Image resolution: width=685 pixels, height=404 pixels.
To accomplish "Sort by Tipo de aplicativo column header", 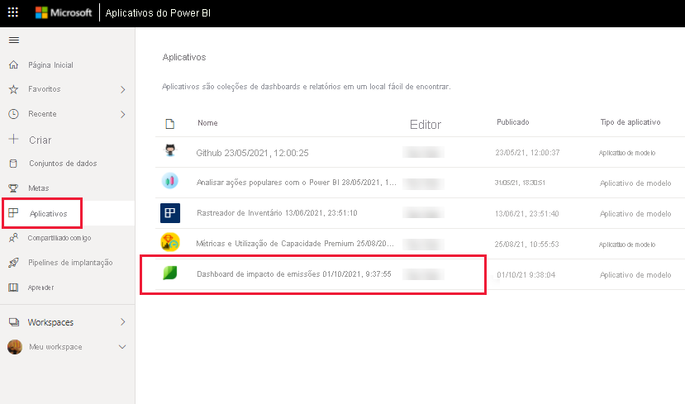I will (x=630, y=122).
